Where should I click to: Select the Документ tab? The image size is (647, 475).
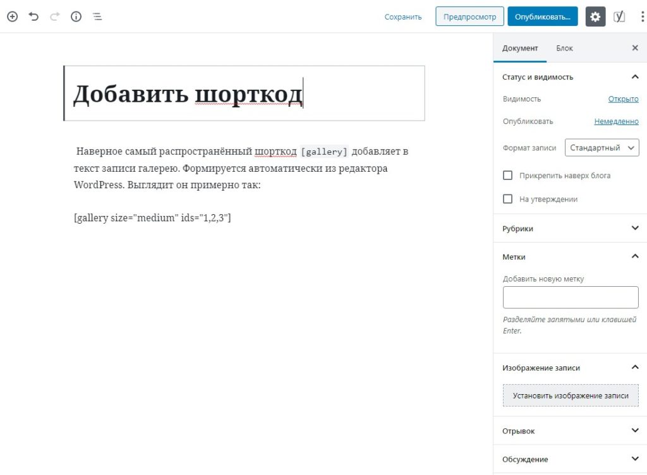[x=520, y=48]
